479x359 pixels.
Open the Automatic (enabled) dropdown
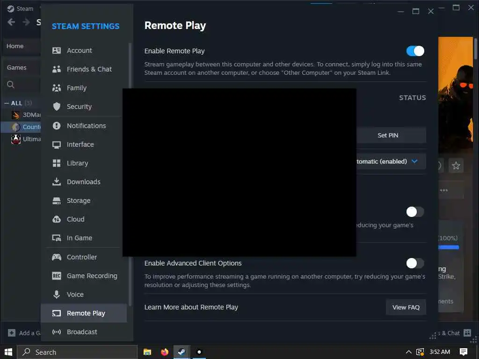pyautogui.click(x=391, y=161)
